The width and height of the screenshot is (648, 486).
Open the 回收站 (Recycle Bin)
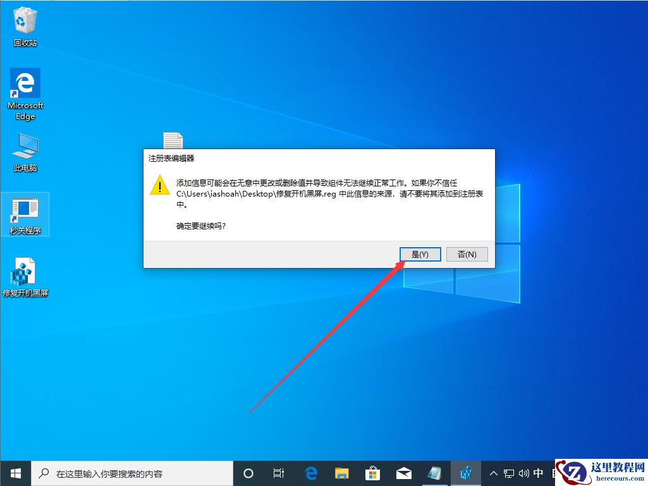[x=25, y=20]
